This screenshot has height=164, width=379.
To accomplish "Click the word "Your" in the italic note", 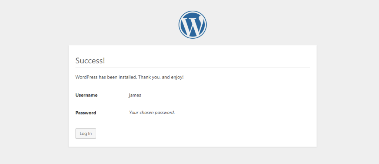I will [x=133, y=112].
